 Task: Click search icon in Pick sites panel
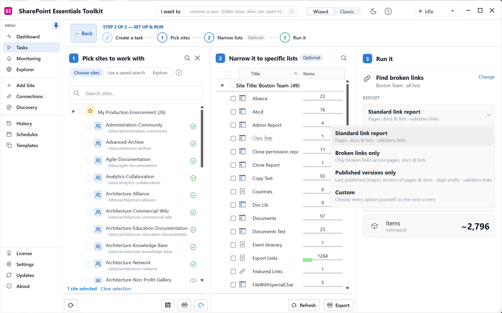pos(187,58)
